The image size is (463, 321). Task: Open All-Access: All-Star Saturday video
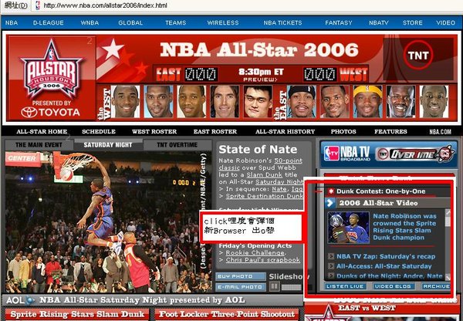[384, 266]
